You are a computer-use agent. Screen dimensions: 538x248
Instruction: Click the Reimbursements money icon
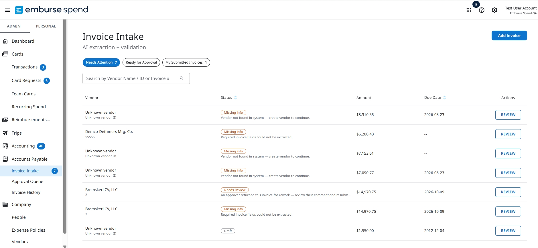5,120
